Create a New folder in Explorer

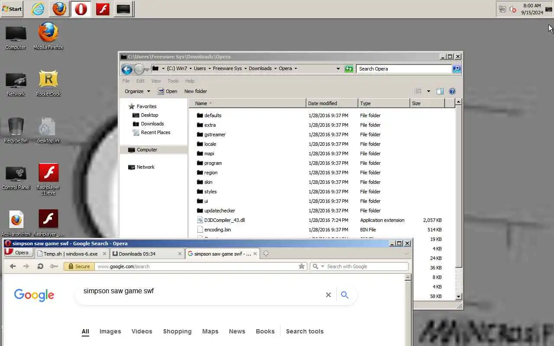pos(196,91)
